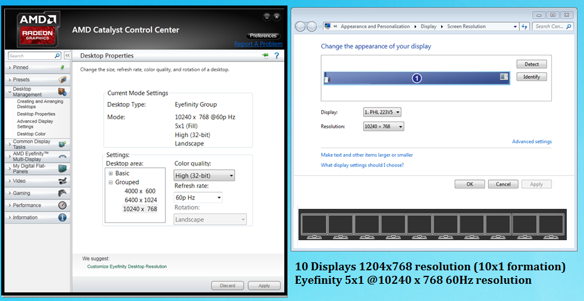
Task: Open the Color quality dropdown
Action: coord(204,176)
